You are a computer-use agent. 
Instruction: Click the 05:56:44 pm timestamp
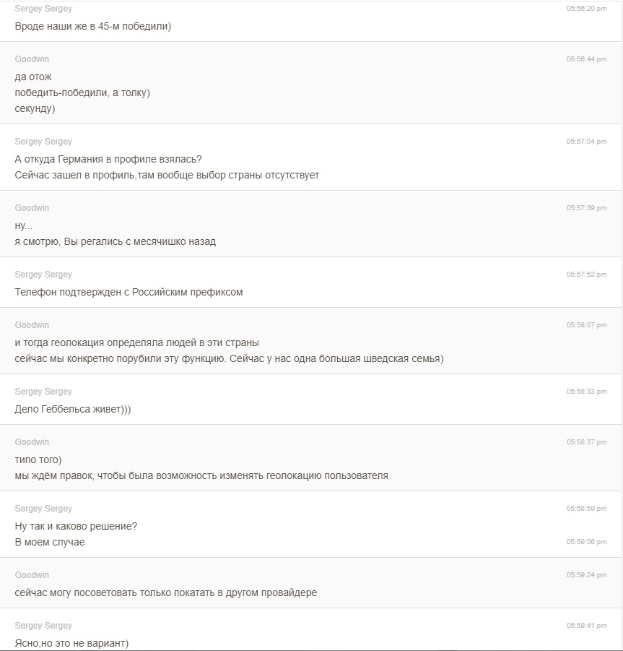coord(586,59)
